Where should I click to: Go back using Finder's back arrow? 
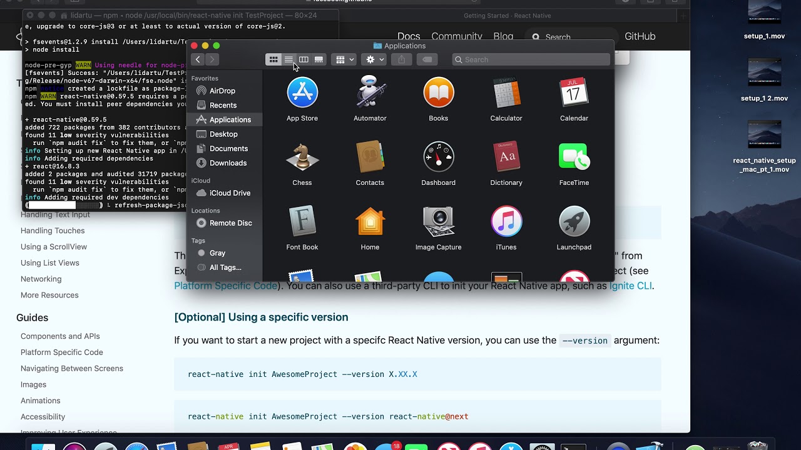(x=198, y=59)
